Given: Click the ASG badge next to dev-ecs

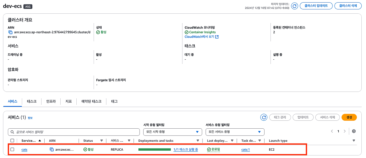Looking at the screenshot, I should point(28,7).
